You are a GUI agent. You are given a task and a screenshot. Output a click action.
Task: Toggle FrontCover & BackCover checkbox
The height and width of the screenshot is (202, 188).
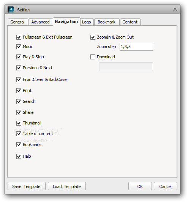click(x=19, y=79)
